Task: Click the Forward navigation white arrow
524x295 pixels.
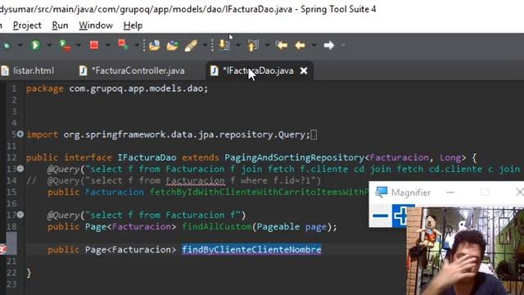Action: (x=329, y=45)
